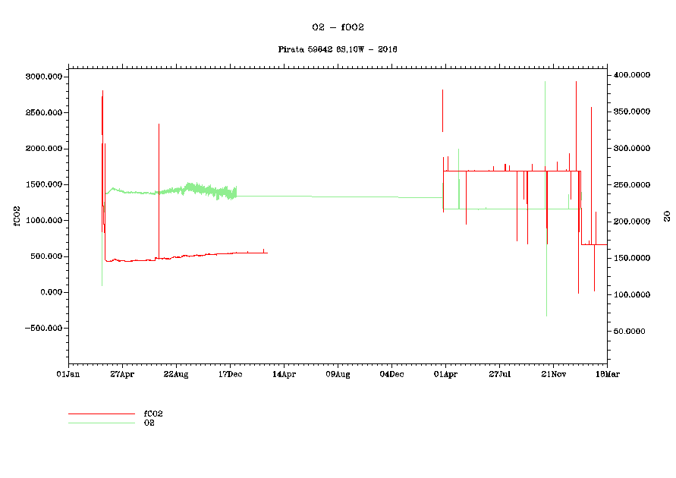The height and width of the screenshot is (478, 676).
Task: Click the chart title "O2 – fCO2"
Action: pos(338,27)
